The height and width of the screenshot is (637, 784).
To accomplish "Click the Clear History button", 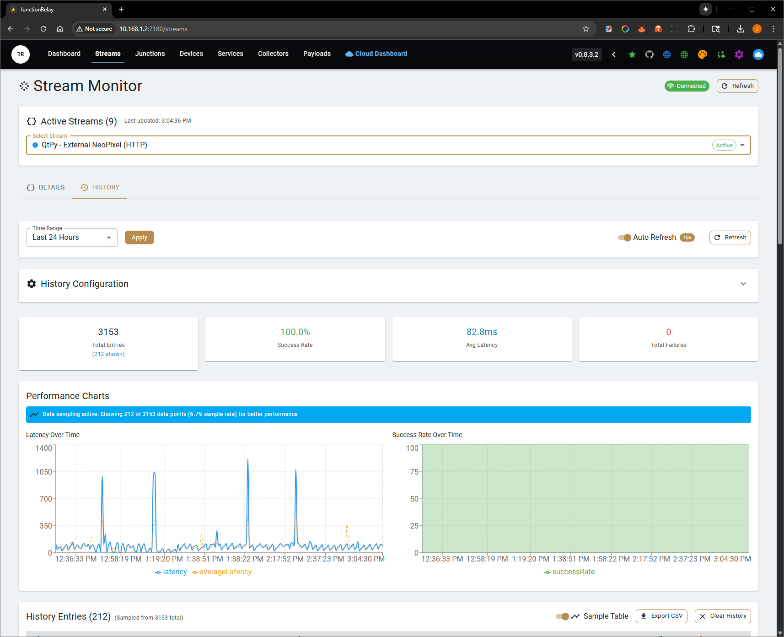I will pos(723,616).
